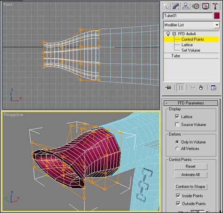Click Make Unique icon
223x213 pixels.
coord(192,88)
